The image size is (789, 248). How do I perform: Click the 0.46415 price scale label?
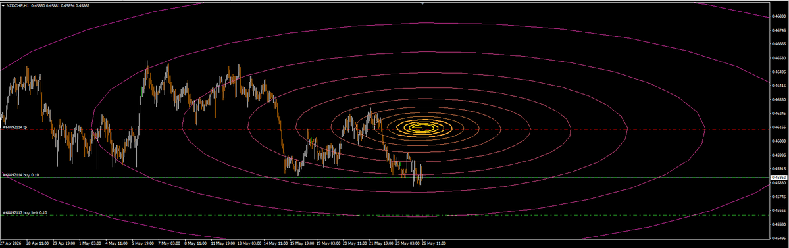pyautogui.click(x=779, y=86)
